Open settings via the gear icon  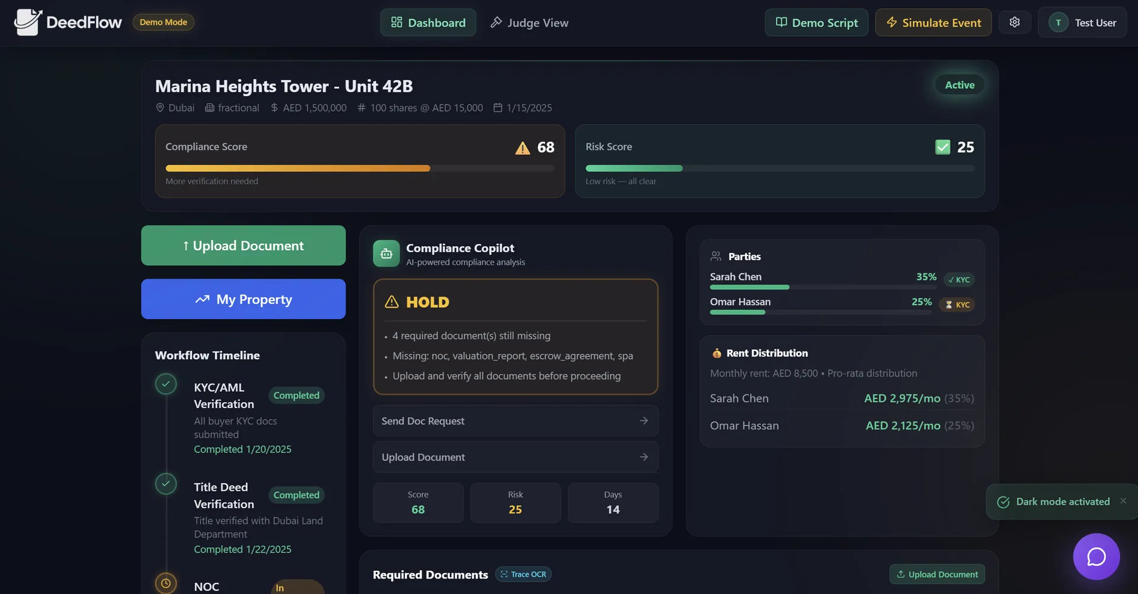click(x=1015, y=22)
